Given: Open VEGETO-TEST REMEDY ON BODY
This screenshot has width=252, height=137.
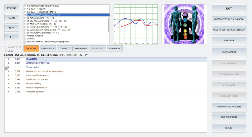Looking at the screenshot, I should tap(229, 30).
